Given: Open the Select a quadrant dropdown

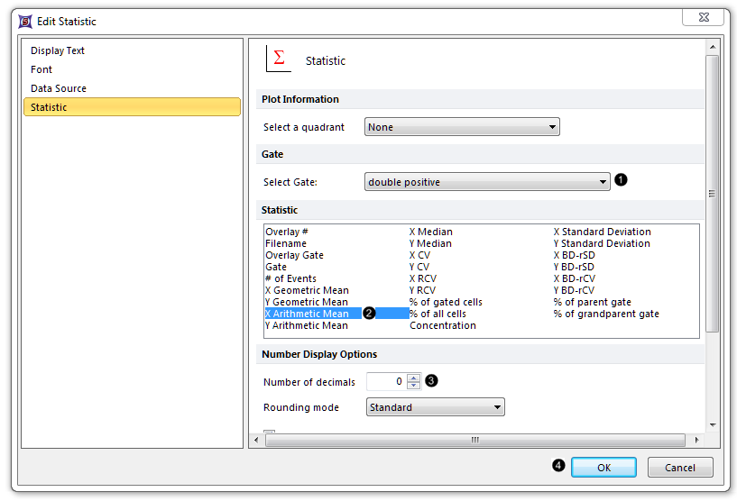Looking at the screenshot, I should [462, 127].
